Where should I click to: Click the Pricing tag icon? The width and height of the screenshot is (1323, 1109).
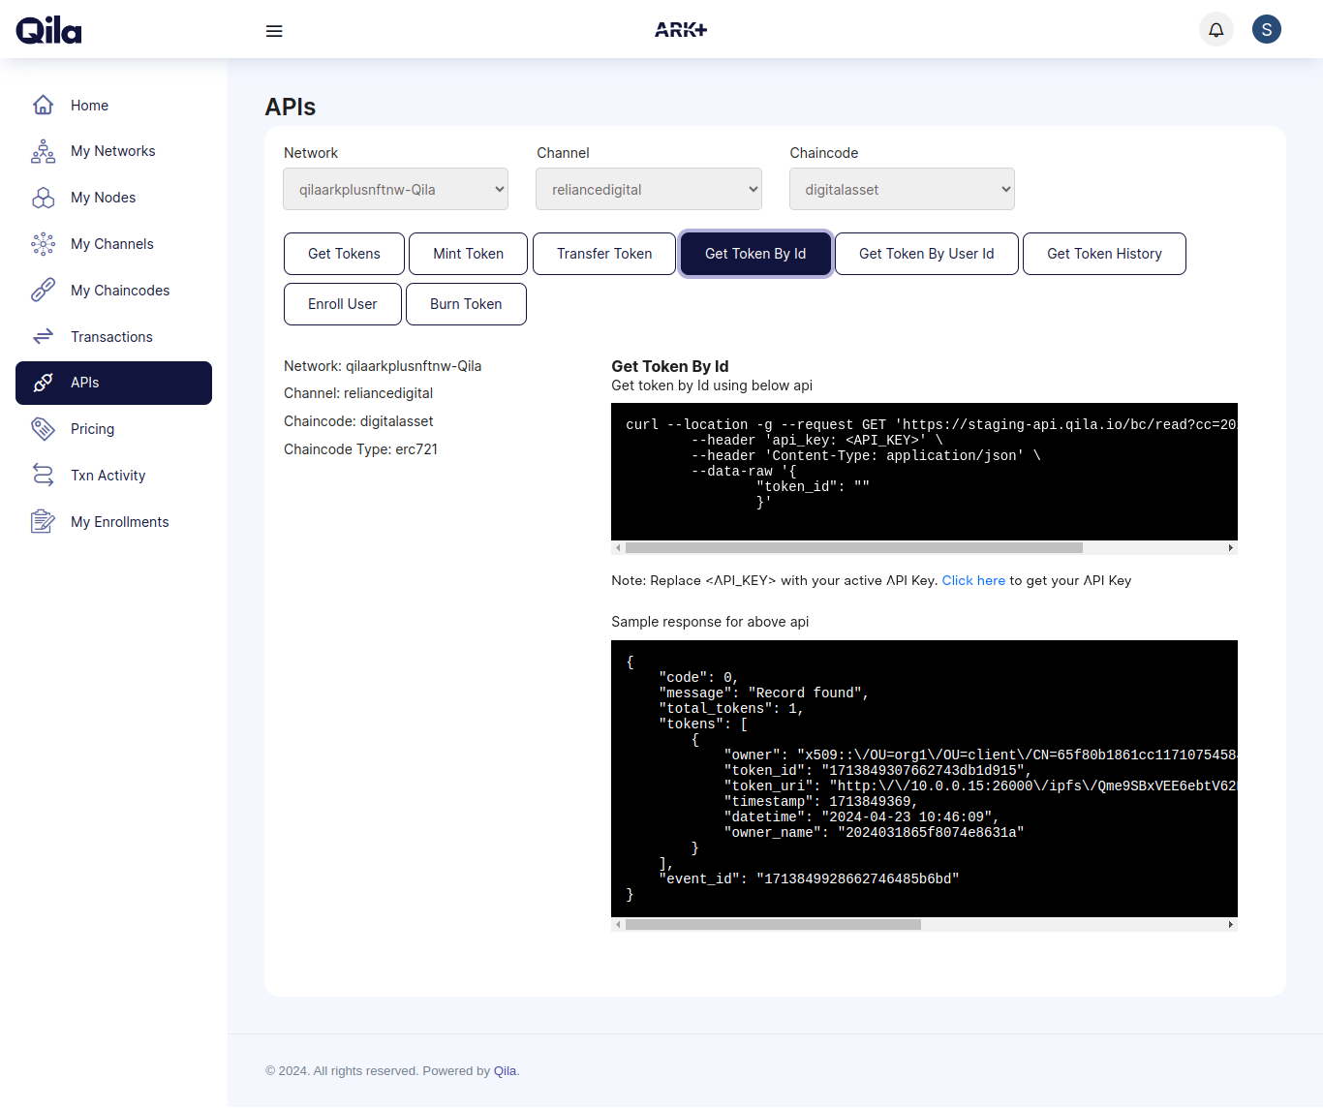tap(43, 428)
